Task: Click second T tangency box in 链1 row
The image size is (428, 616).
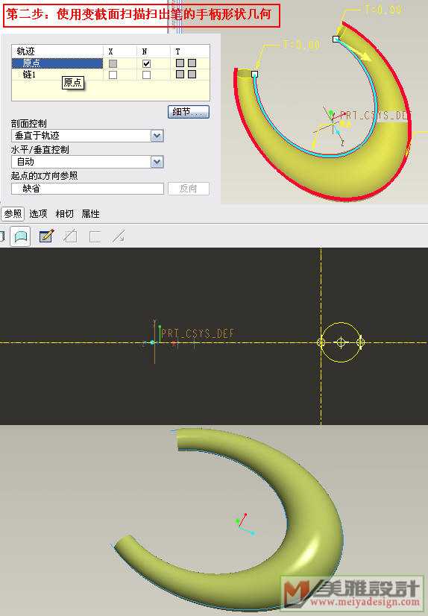Action: point(192,75)
